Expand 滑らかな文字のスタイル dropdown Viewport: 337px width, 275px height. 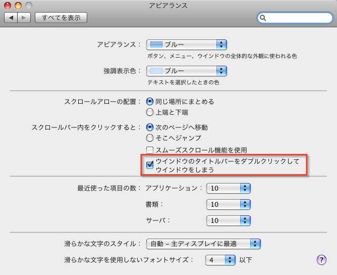point(203,244)
